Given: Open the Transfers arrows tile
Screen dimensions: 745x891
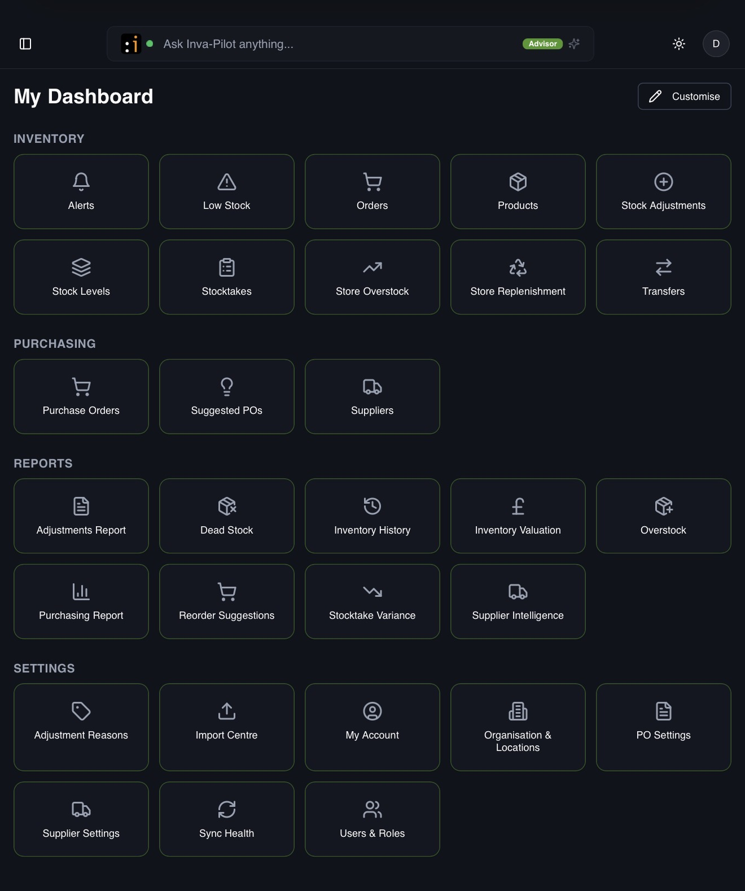Looking at the screenshot, I should (664, 277).
